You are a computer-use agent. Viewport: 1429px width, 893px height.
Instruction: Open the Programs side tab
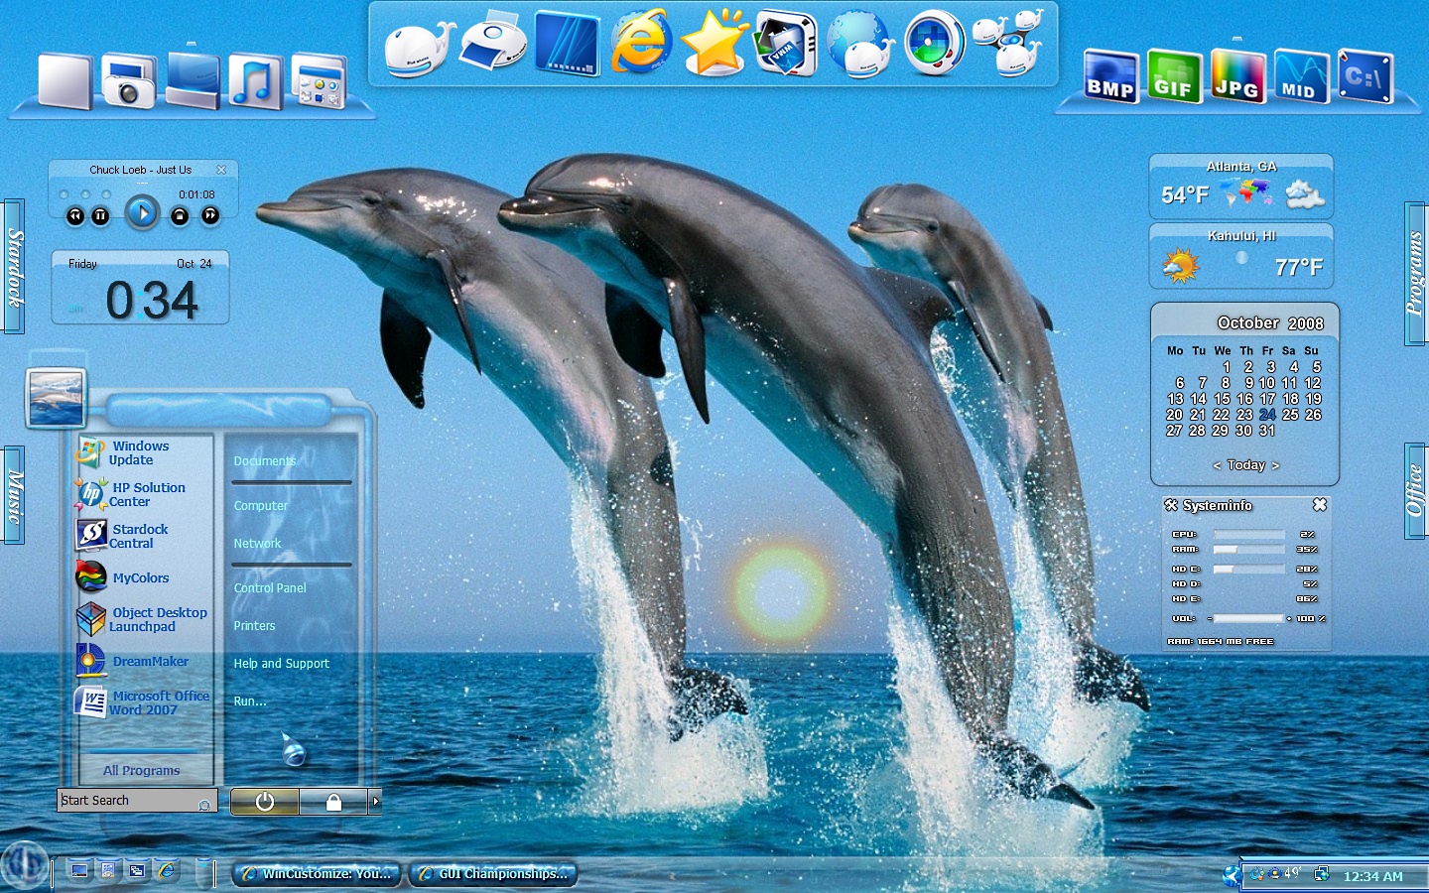click(1416, 274)
